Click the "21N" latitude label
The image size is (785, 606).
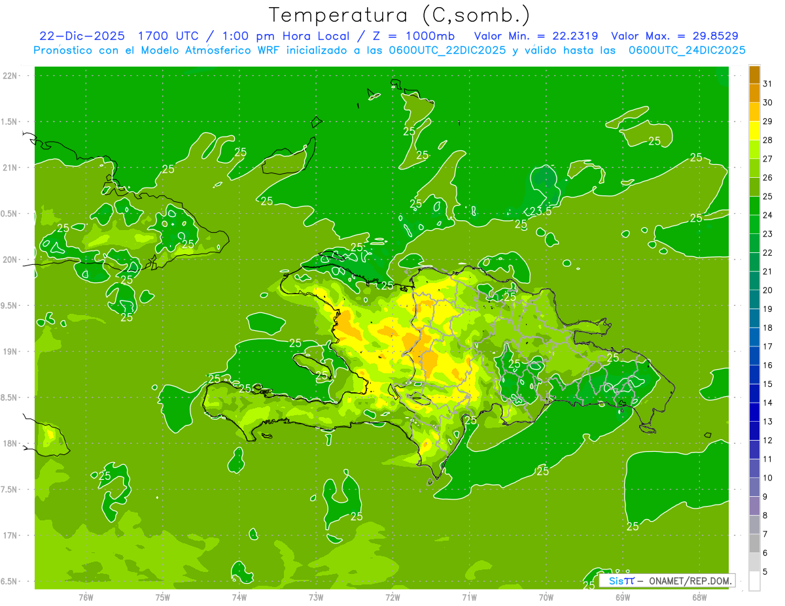coord(10,167)
